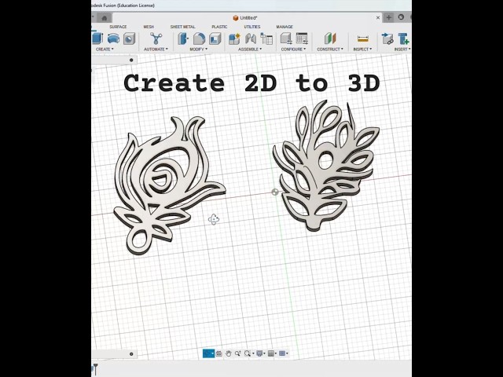Switch to the MANAGE tab
The height and width of the screenshot is (377, 503).
285,27
